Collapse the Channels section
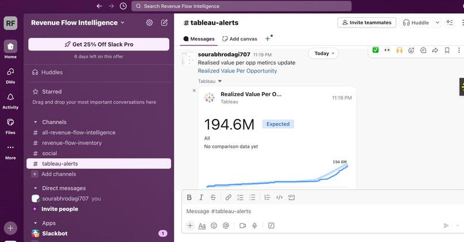464x242 pixels. pos(36,122)
